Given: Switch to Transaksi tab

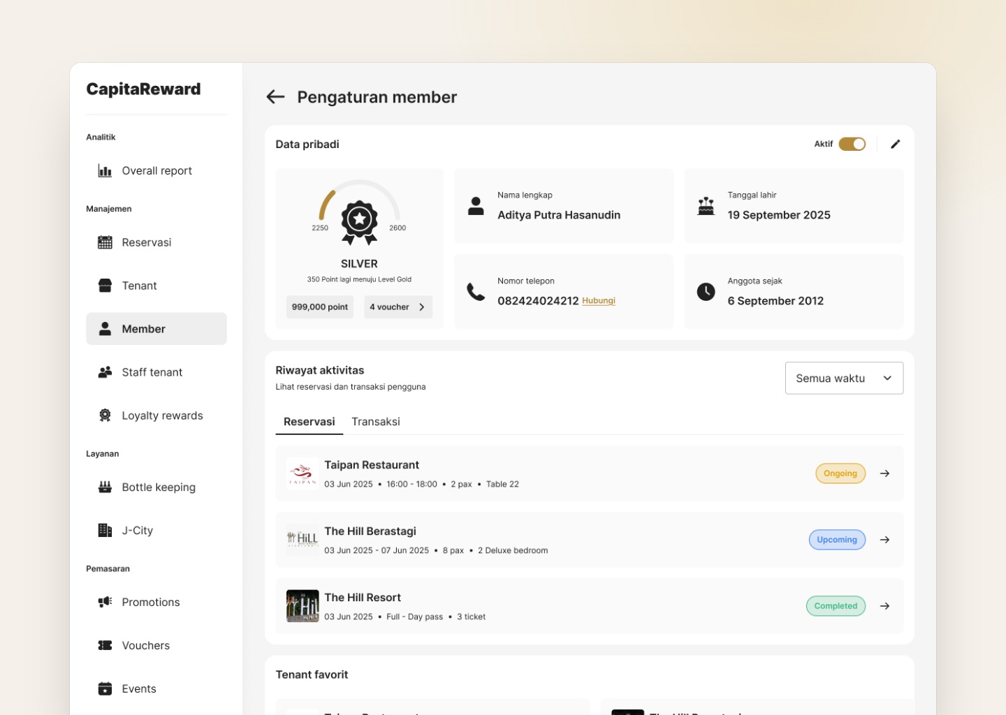Looking at the screenshot, I should point(376,422).
